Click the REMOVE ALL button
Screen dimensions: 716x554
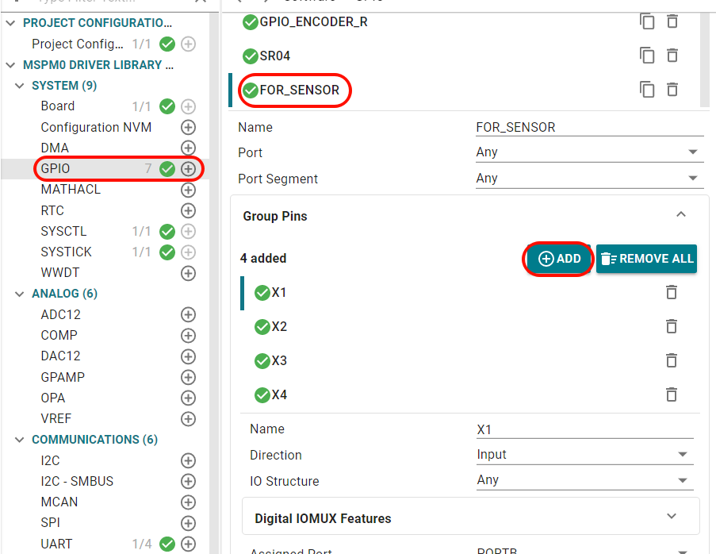[x=646, y=259]
